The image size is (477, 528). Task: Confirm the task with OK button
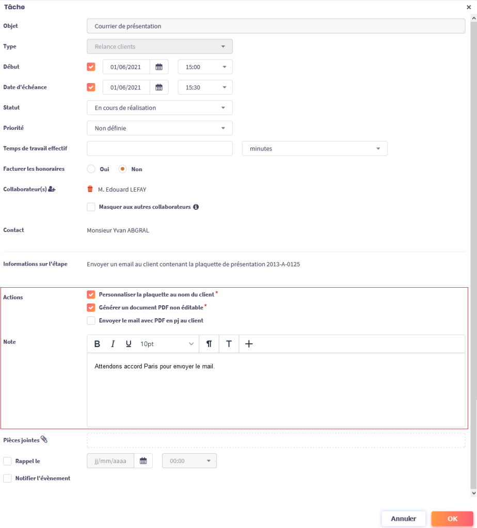point(452,519)
